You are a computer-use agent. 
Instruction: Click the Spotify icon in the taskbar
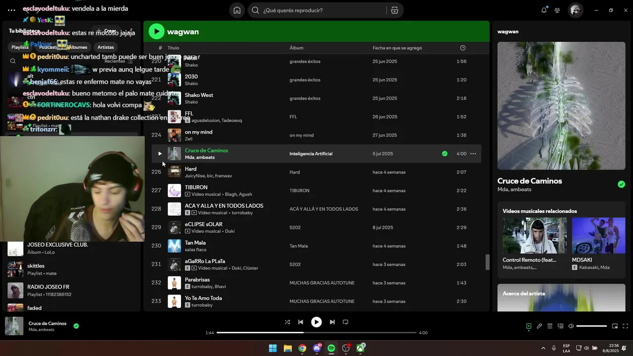(x=331, y=348)
